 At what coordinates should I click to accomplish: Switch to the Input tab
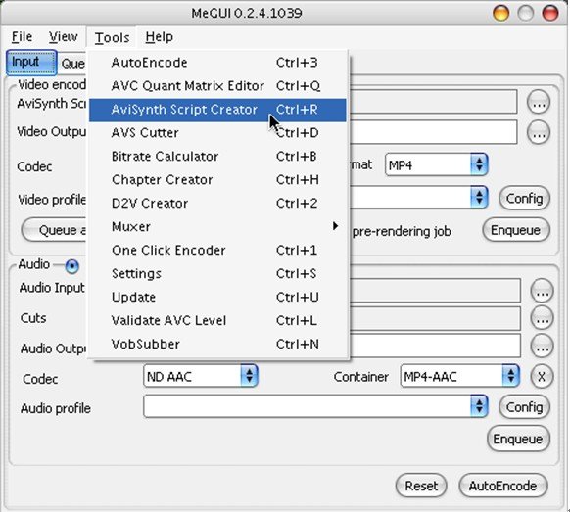(31, 62)
